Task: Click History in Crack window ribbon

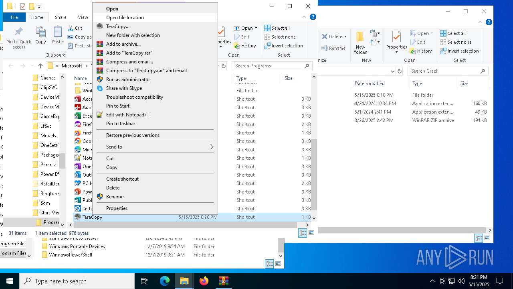Action: tap(421, 51)
